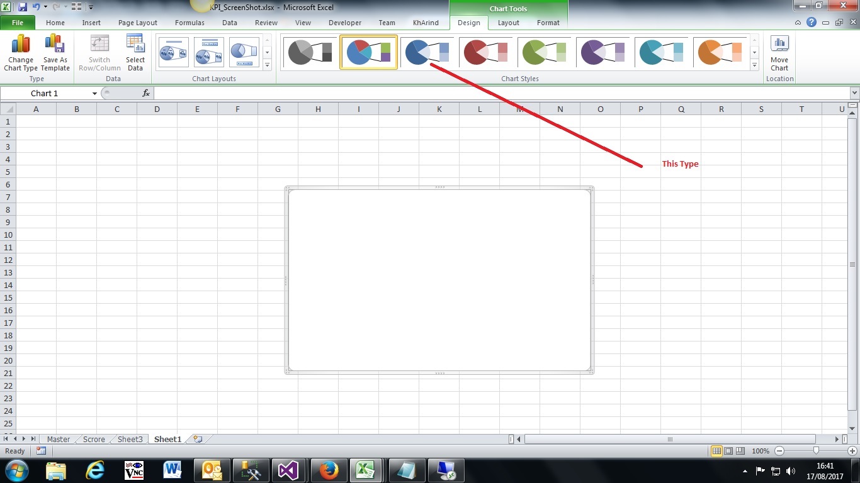Expand the Chart Layouts gallery
Image resolution: width=860 pixels, height=483 pixels.
point(267,65)
